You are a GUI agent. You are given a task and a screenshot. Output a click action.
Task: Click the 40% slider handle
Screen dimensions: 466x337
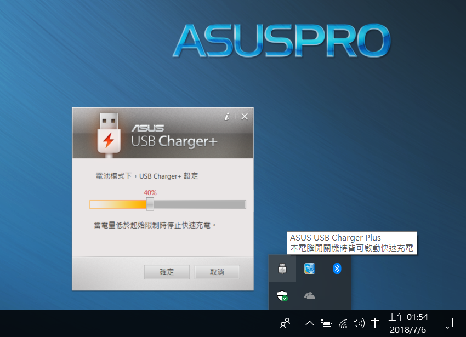tap(150, 204)
